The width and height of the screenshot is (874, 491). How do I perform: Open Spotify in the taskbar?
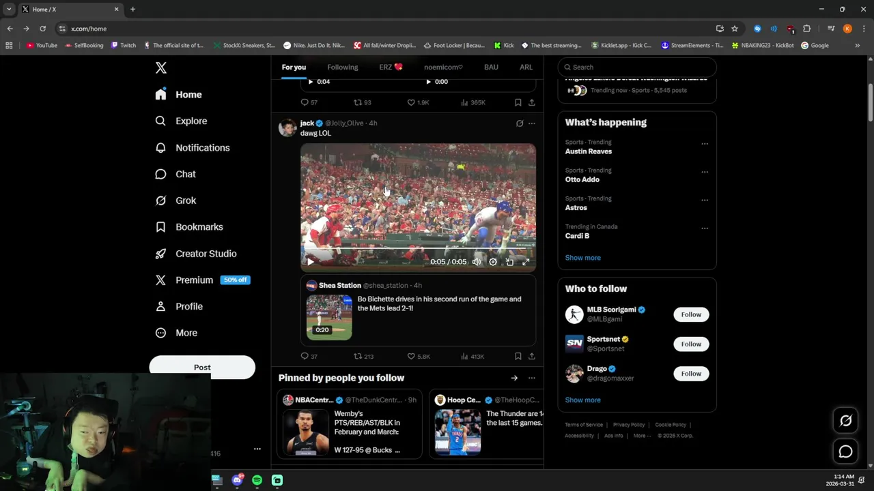(x=257, y=480)
